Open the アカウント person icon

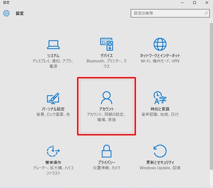tap(106, 98)
